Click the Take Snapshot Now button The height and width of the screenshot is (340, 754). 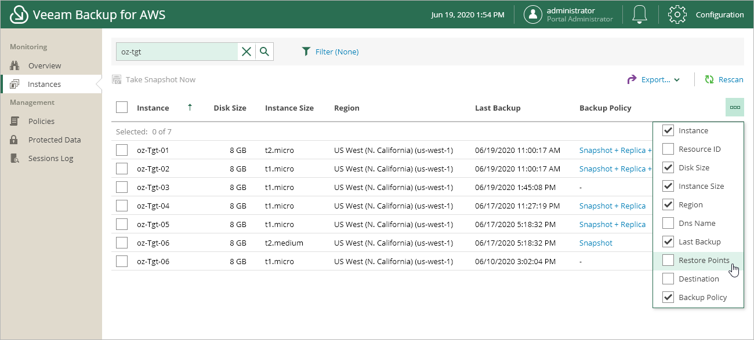pyautogui.click(x=154, y=79)
